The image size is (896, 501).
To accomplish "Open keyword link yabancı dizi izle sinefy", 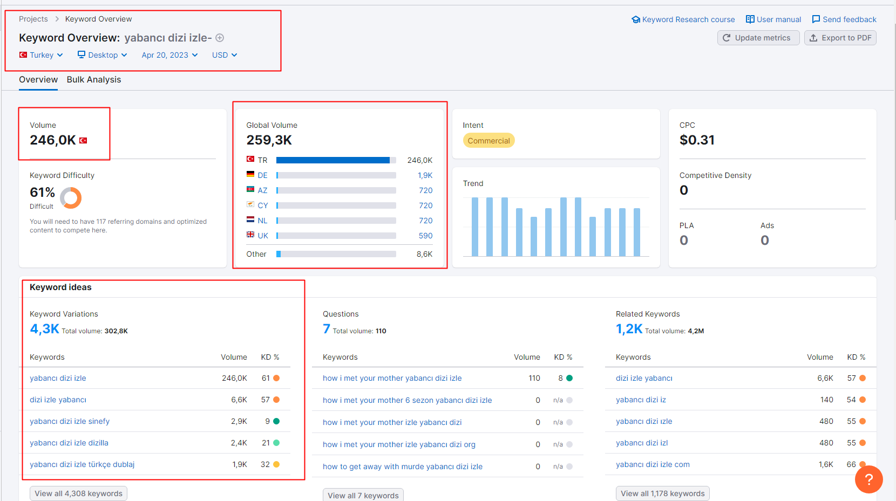I will [x=70, y=421].
